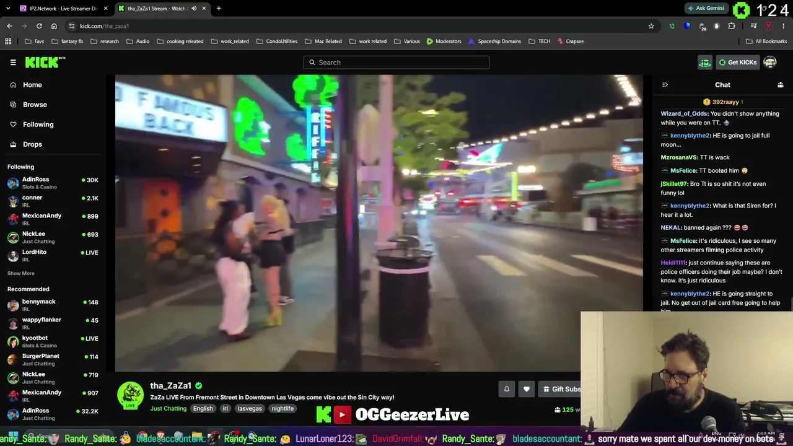Close the IP2.Network tab
The image size is (793, 446).
106,9
